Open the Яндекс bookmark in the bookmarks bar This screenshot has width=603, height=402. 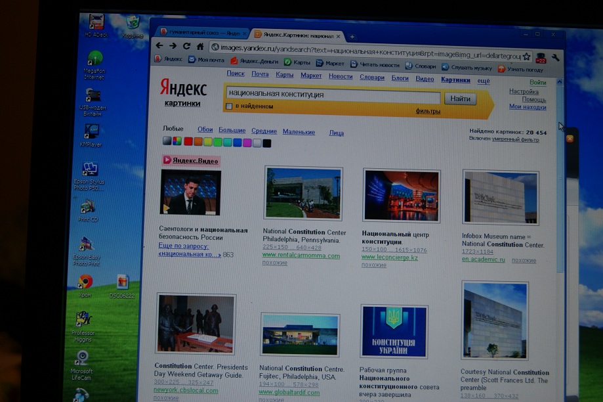169,59
